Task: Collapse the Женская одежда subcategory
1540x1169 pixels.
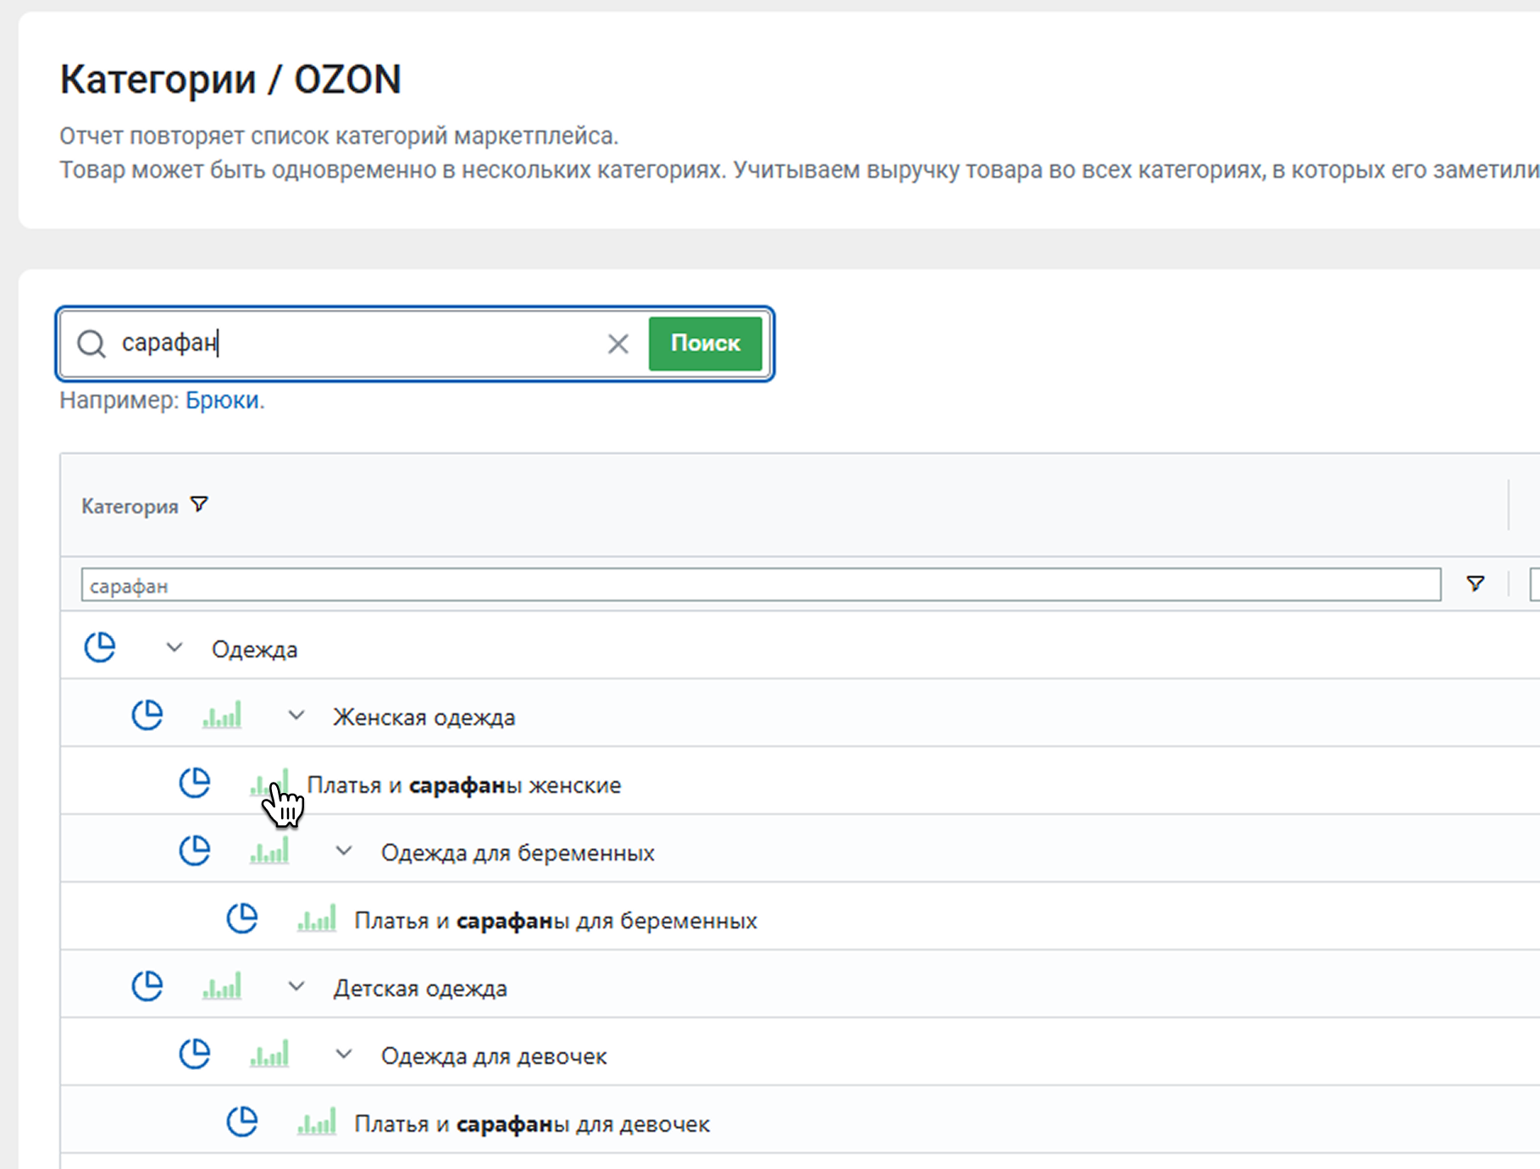Action: [x=296, y=716]
